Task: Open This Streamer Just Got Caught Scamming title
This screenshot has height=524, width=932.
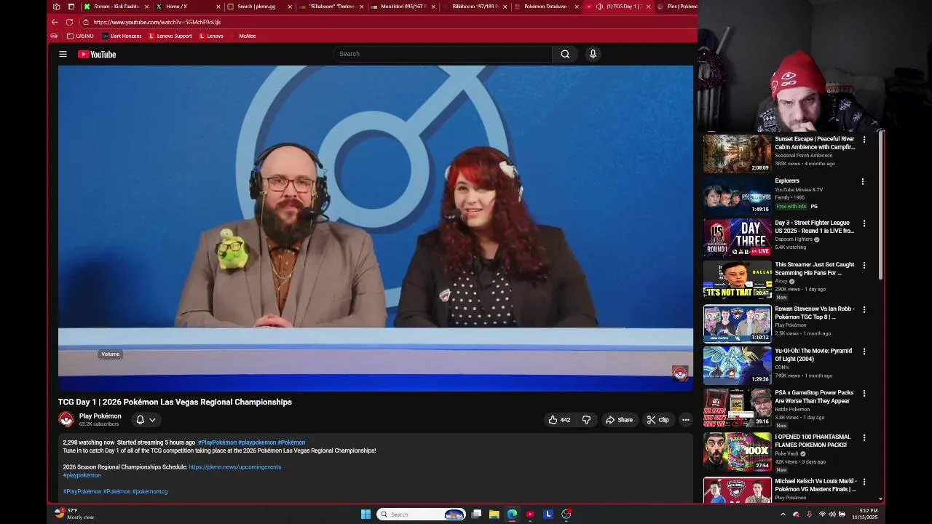Action: coord(815,269)
